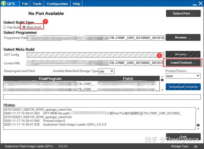Click the Status log scrollbar thumb
Viewport: 204px width, 149px height.
(198, 125)
